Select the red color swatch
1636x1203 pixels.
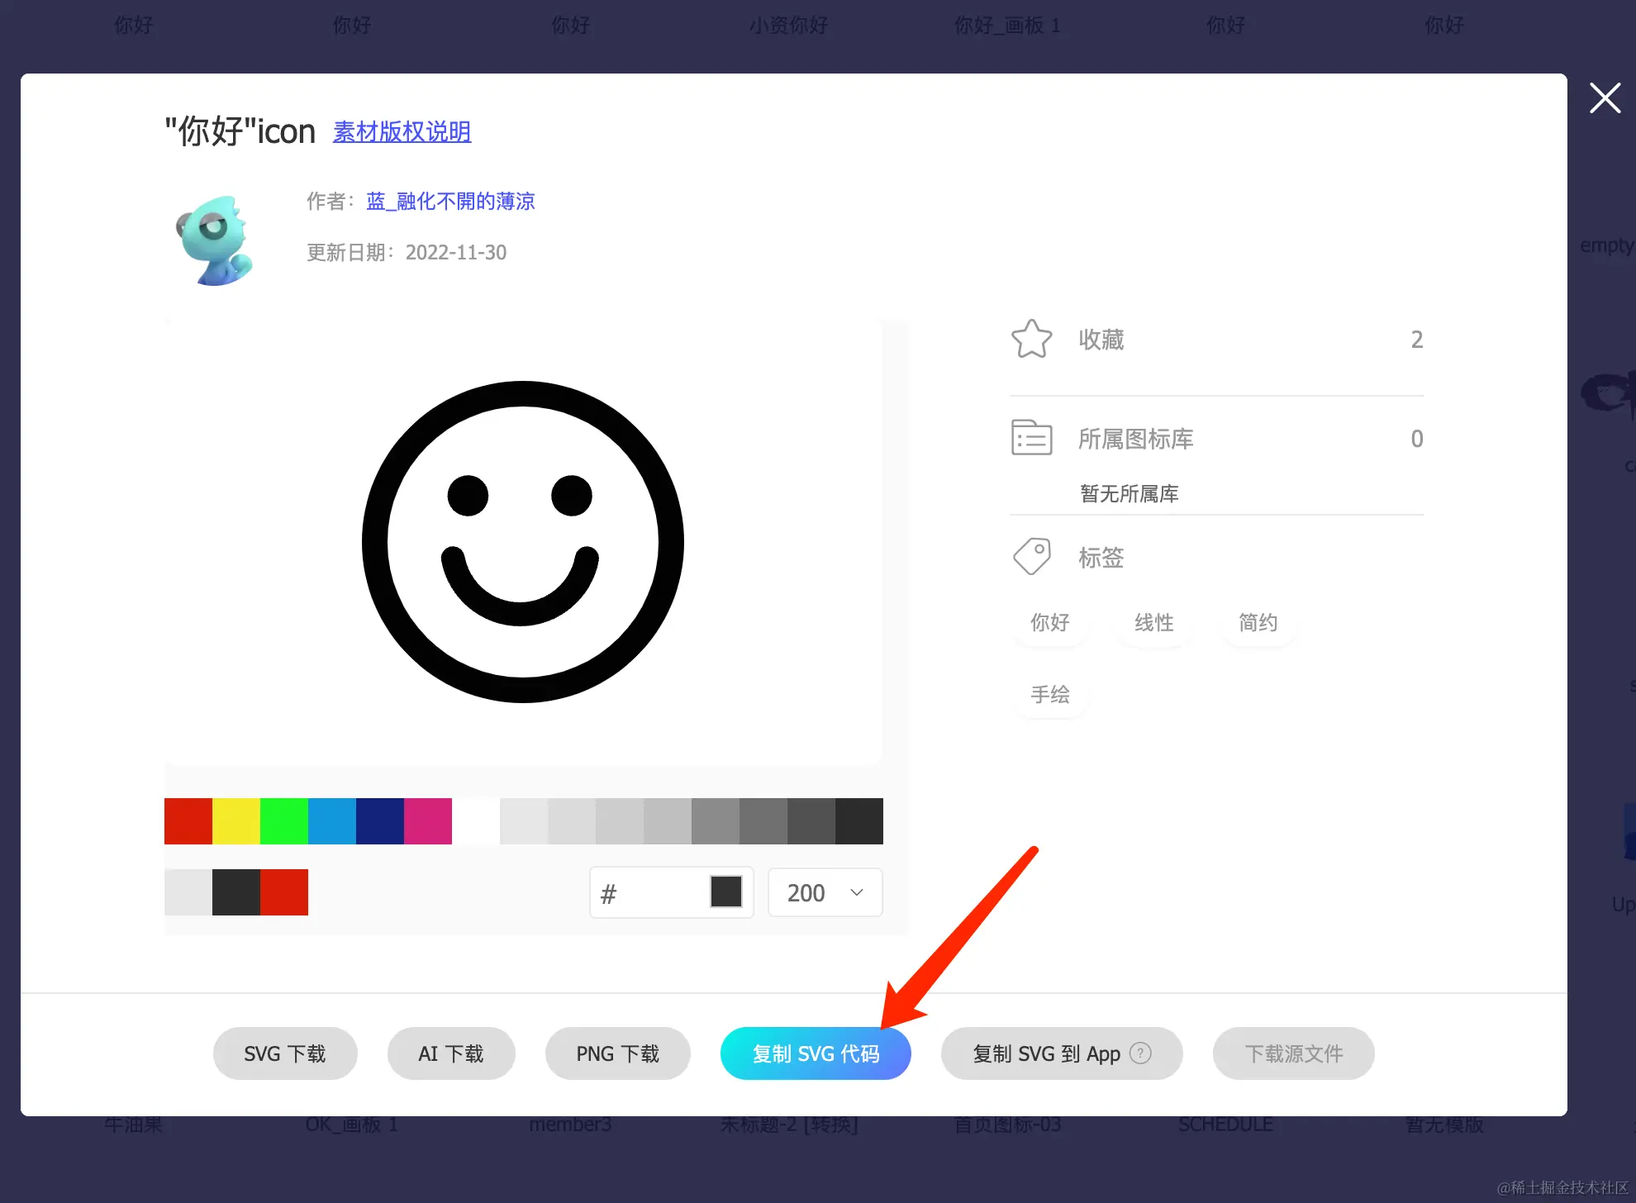coord(188,821)
